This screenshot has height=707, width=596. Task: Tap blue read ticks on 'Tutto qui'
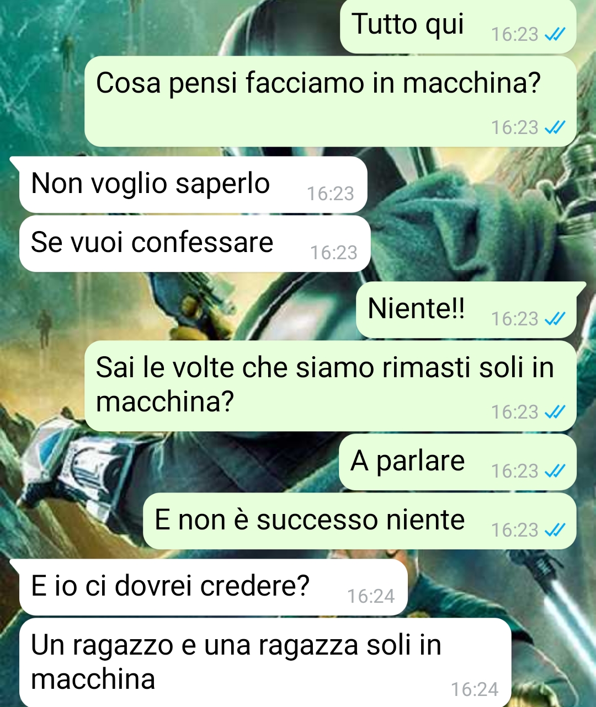555,35
